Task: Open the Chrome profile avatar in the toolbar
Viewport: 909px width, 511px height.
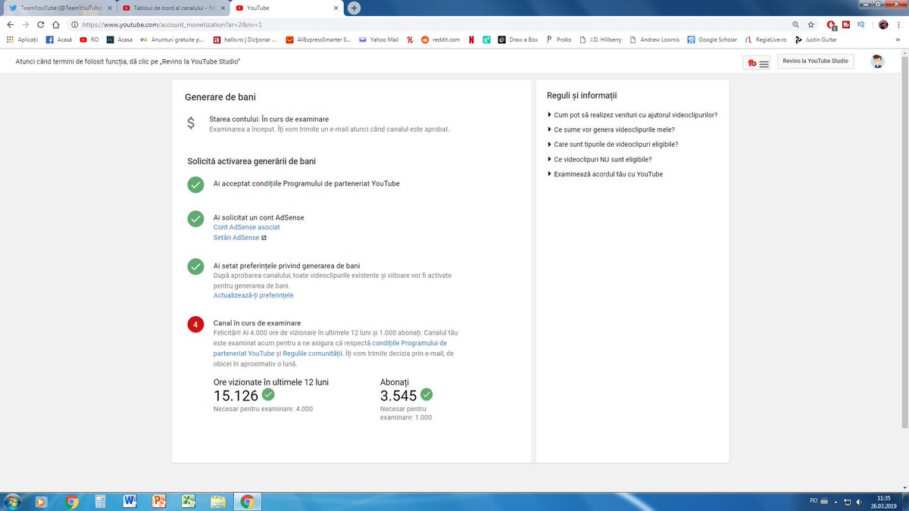Action: click(x=883, y=24)
